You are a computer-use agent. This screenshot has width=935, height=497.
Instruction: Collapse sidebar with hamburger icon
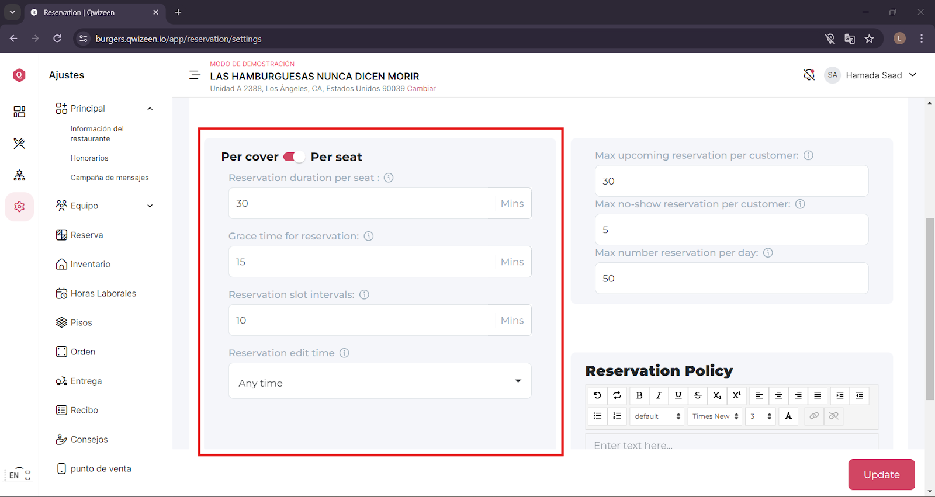coord(195,75)
